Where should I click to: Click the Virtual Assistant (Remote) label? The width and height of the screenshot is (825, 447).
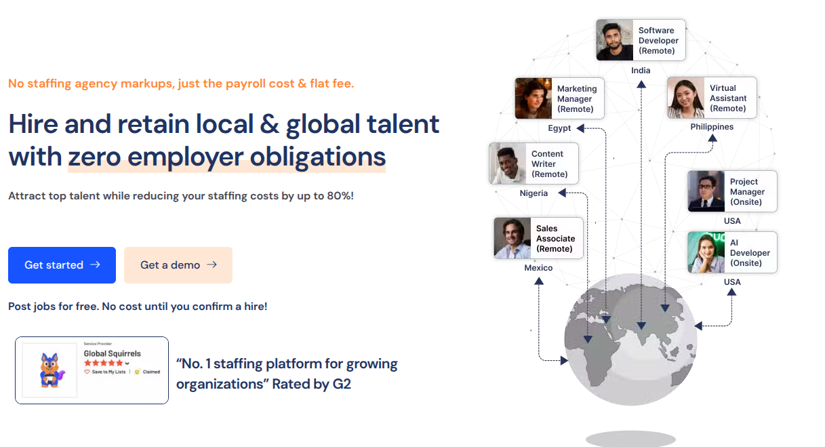click(x=728, y=98)
